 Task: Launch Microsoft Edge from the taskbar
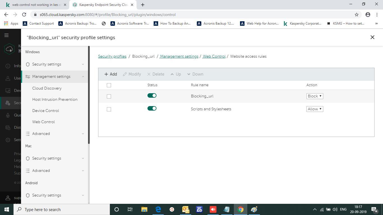coord(158,209)
